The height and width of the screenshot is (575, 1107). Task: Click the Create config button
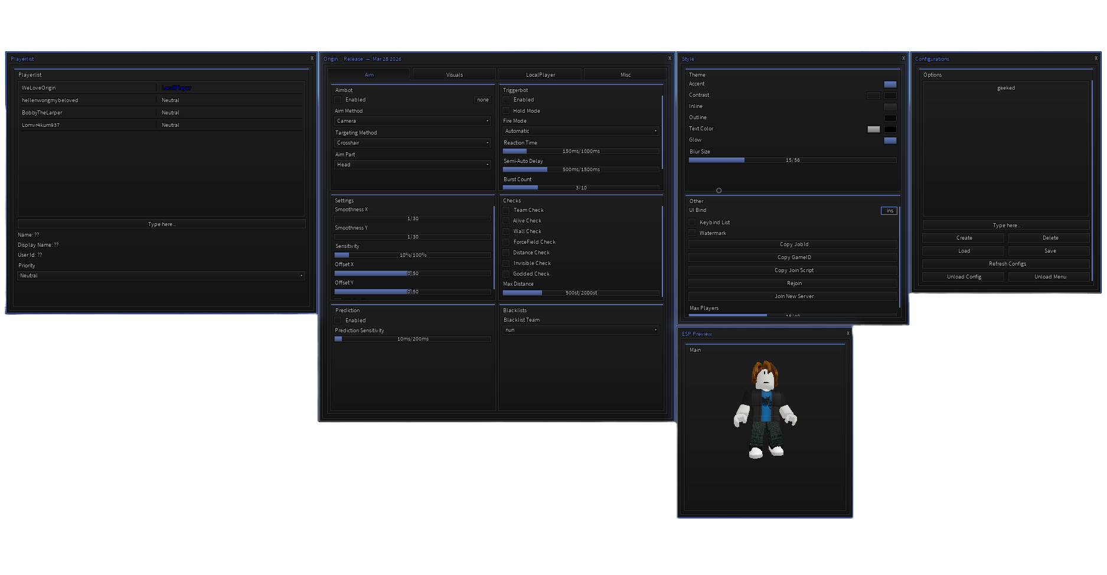point(964,238)
